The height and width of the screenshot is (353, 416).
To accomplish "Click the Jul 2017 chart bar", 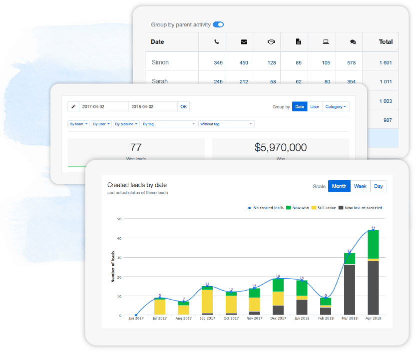I will pyautogui.click(x=160, y=307).
